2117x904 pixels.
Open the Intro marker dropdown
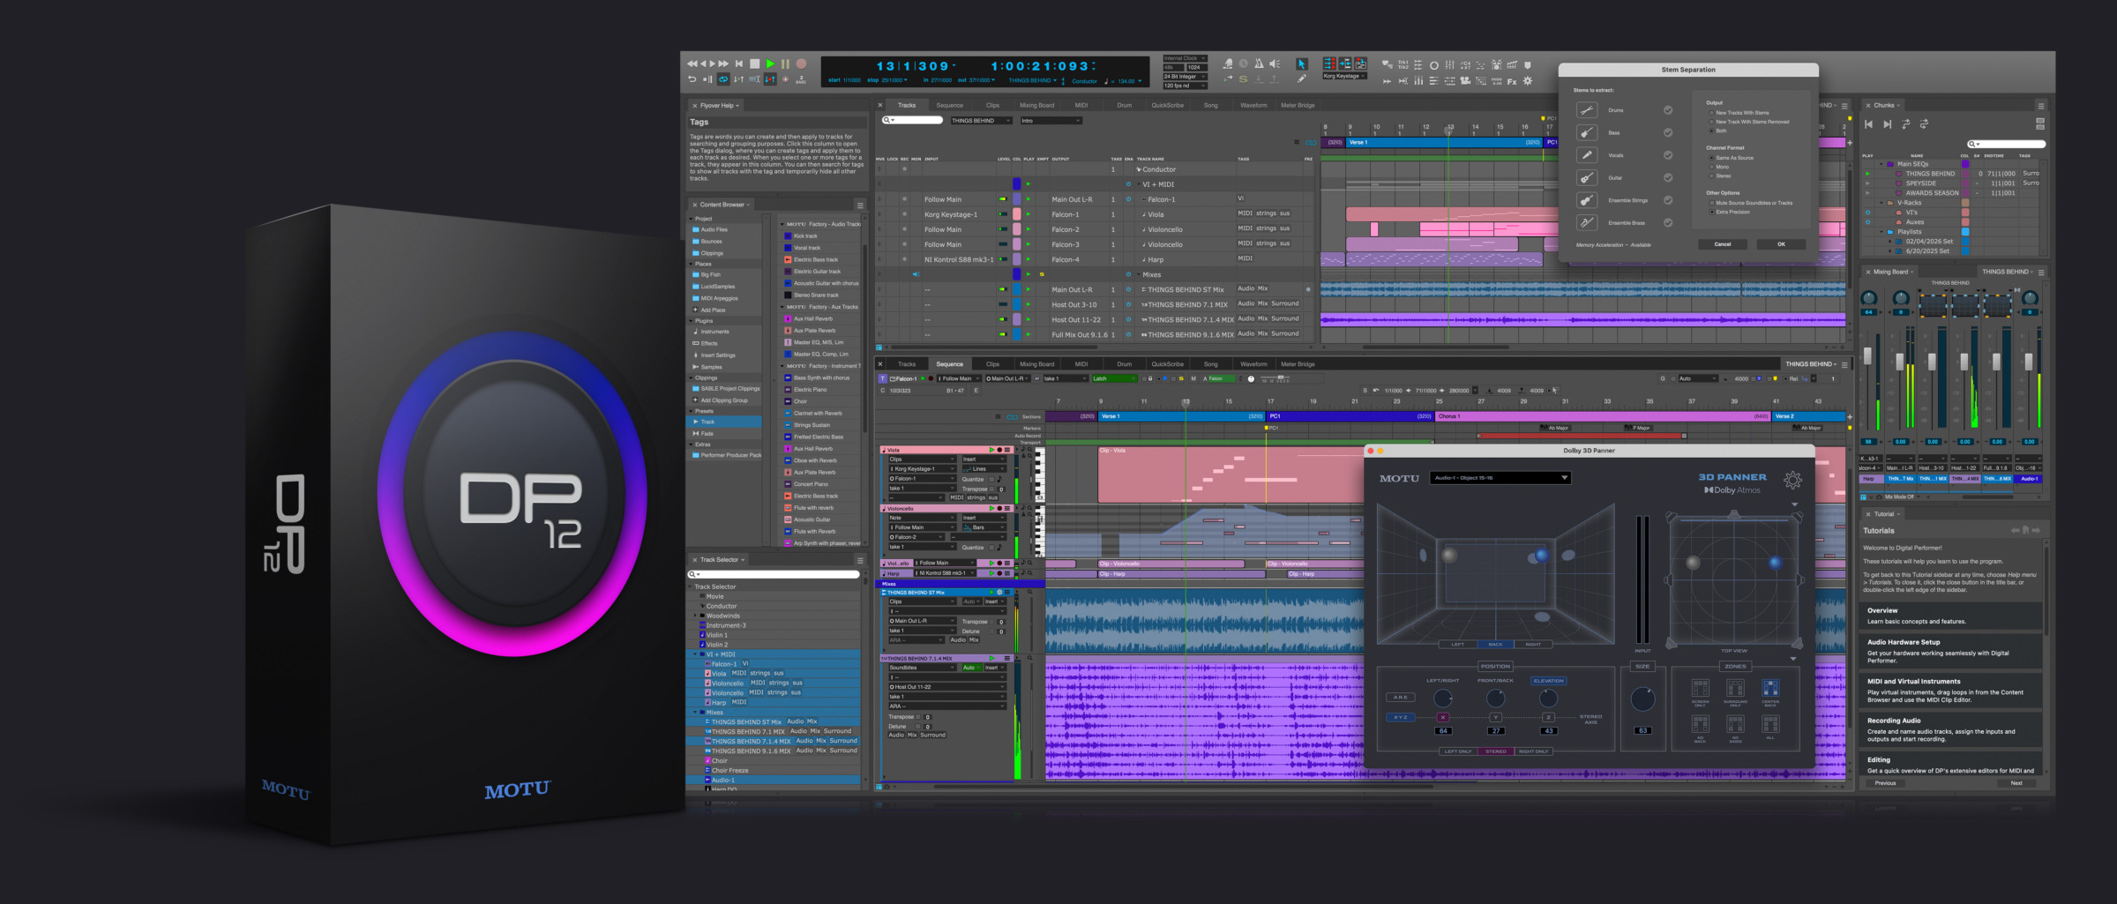click(1050, 121)
